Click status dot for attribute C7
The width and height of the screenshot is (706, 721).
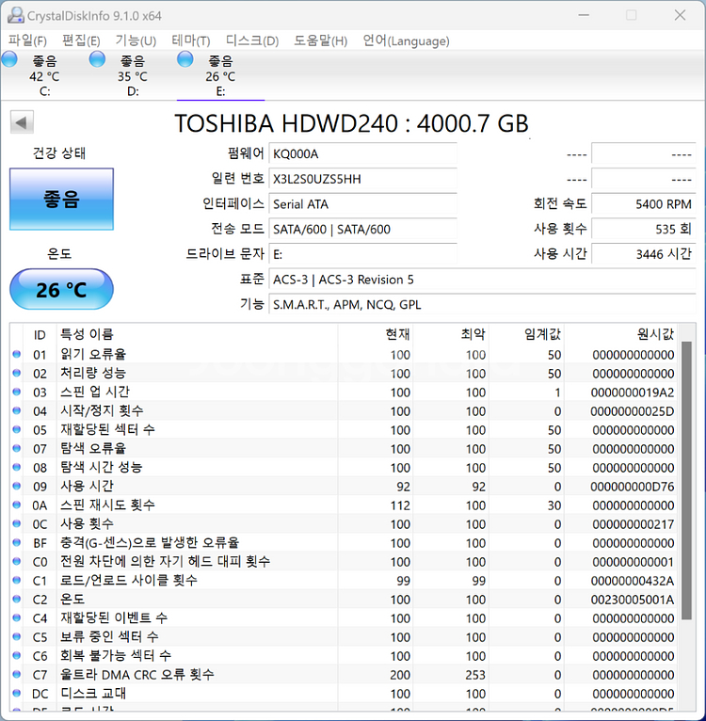click(x=16, y=676)
